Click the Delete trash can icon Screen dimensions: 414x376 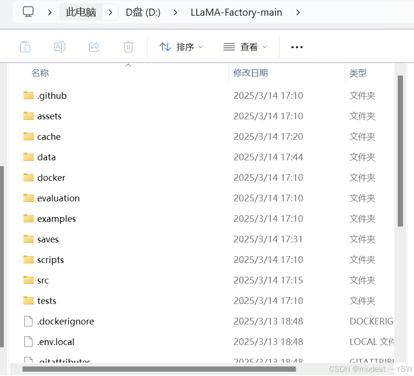[128, 47]
